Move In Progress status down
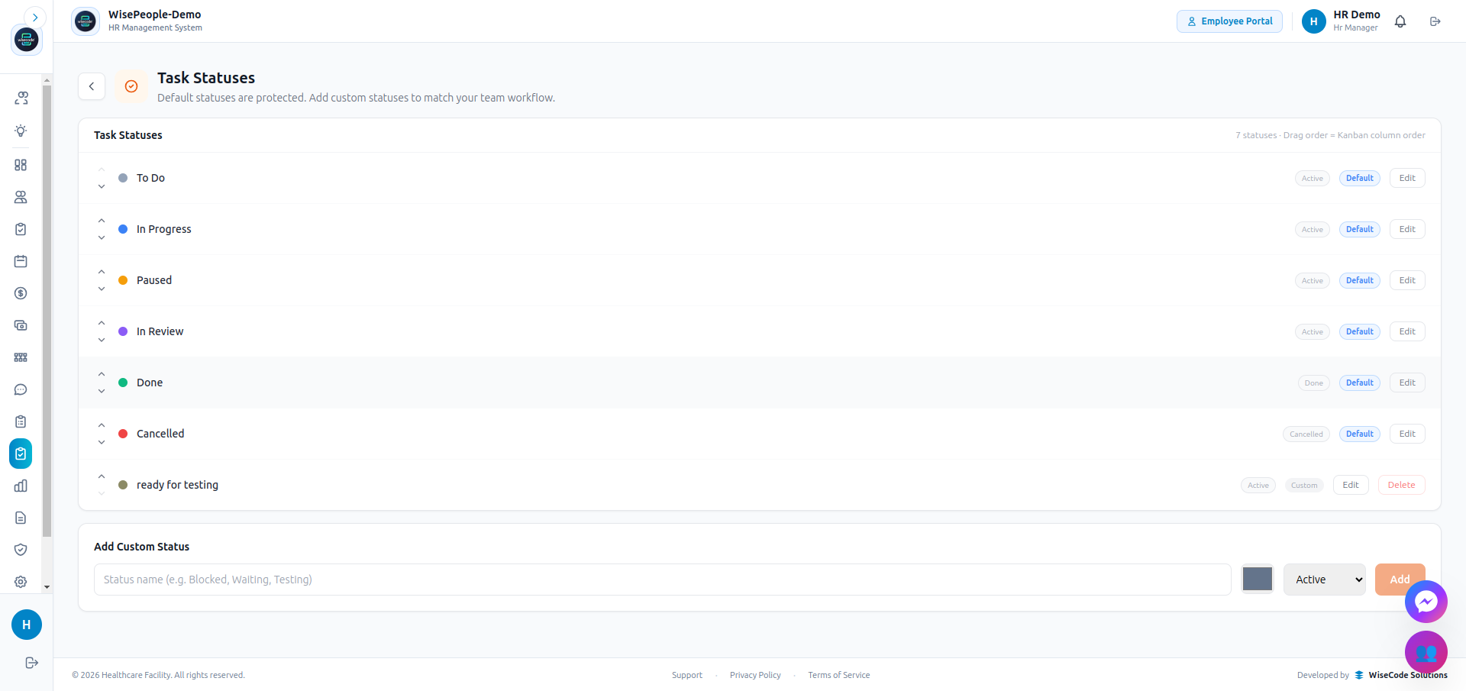 [102, 237]
